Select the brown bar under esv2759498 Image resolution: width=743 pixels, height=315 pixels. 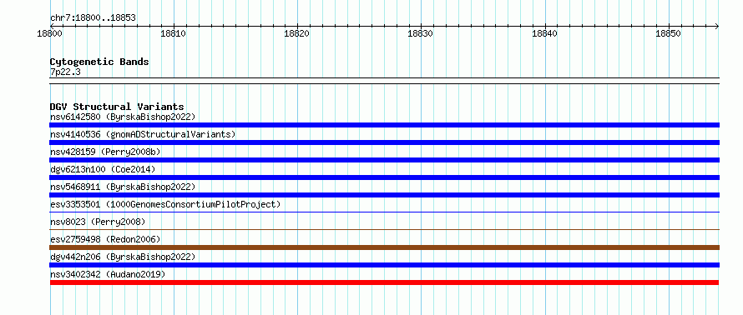[x=384, y=247]
